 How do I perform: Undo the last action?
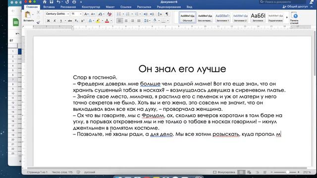tap(58, 2)
